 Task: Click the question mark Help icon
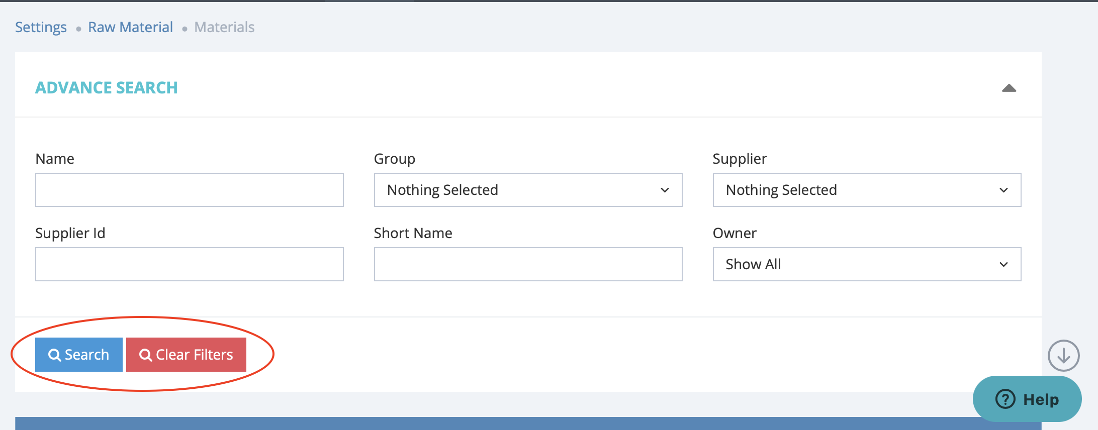pyautogui.click(x=1005, y=399)
